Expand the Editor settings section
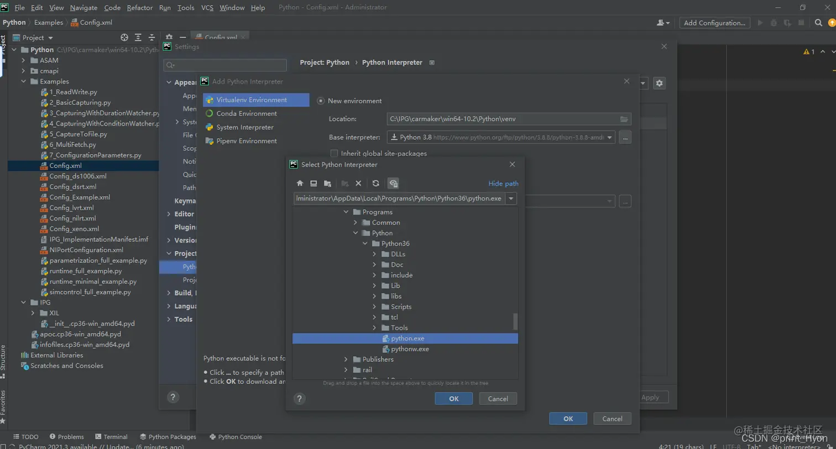 (169, 214)
